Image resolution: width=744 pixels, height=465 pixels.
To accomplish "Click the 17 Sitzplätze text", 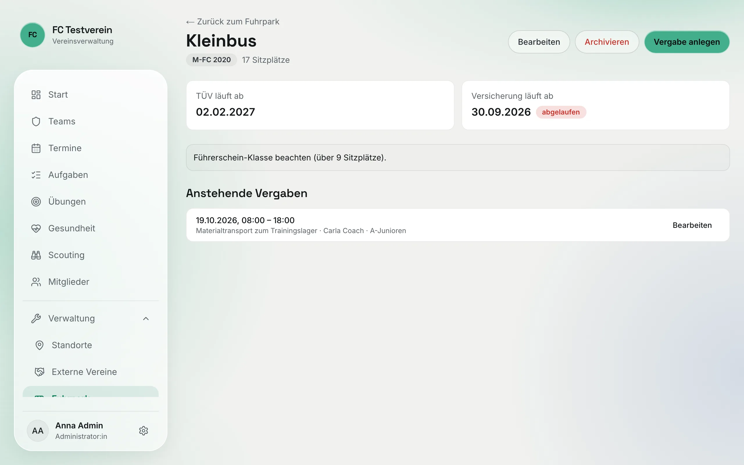I will pos(266,60).
